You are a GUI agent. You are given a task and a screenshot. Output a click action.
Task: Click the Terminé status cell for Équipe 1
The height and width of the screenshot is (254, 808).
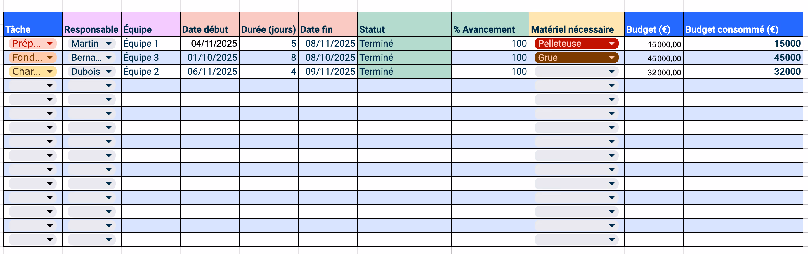[405, 44]
